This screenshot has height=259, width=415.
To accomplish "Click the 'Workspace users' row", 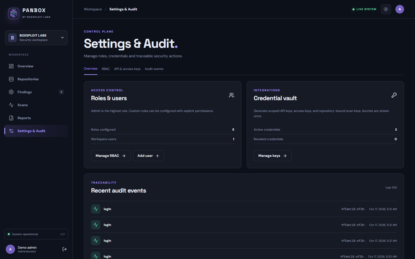I will click(163, 139).
